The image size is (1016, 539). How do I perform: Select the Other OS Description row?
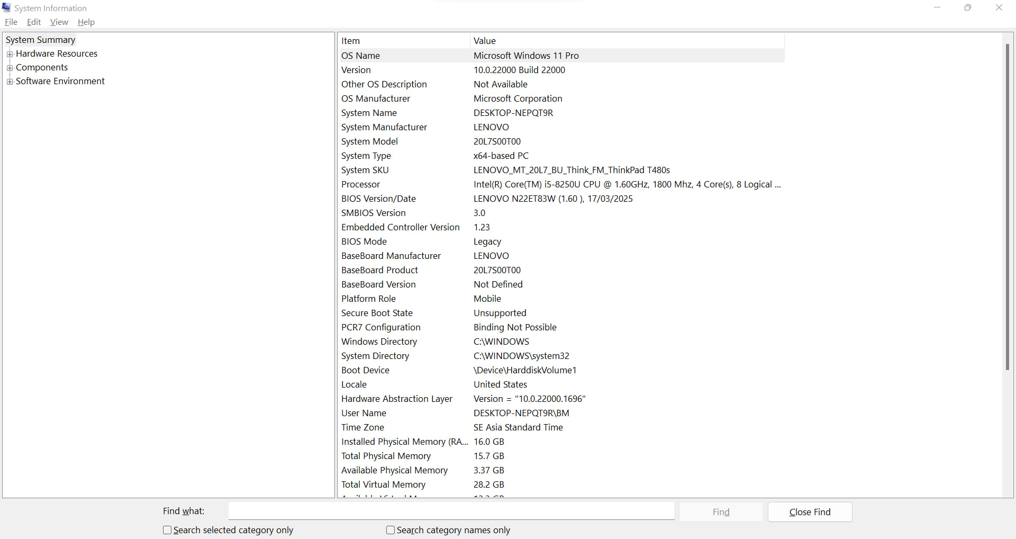tap(561, 84)
